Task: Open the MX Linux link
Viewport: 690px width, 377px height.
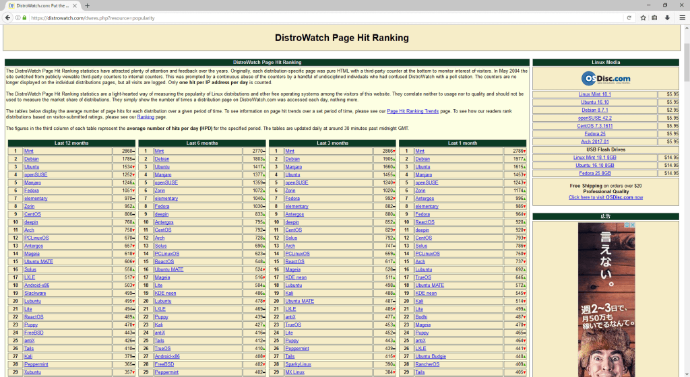Action: [294, 372]
